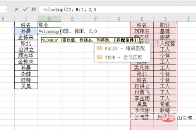The image size is (196, 130).
Task: Select cell 基建 in column I
Action: click(x=165, y=31)
